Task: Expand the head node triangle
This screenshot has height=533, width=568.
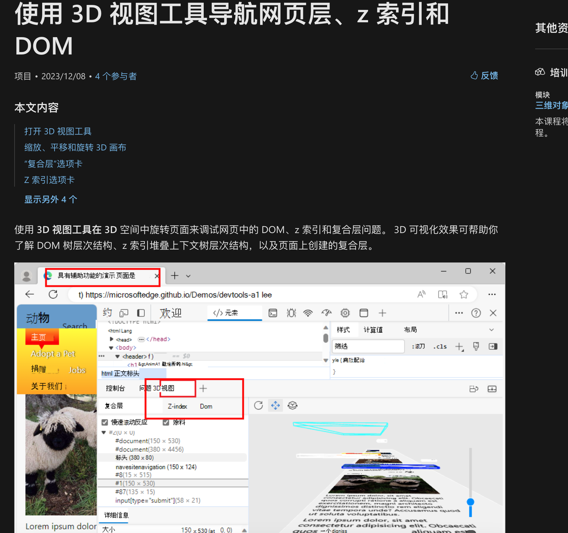Action: click(112, 339)
